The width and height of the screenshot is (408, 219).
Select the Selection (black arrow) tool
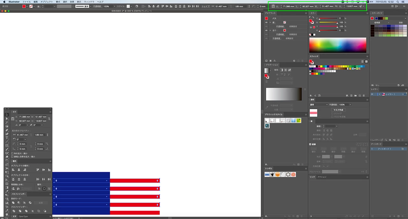(x=7, y=115)
